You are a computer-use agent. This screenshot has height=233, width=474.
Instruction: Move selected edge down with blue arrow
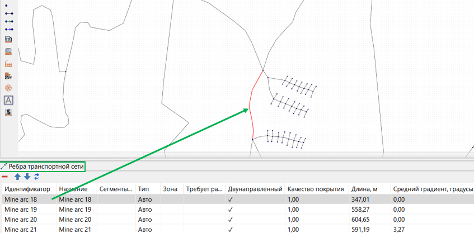pyautogui.click(x=27, y=177)
